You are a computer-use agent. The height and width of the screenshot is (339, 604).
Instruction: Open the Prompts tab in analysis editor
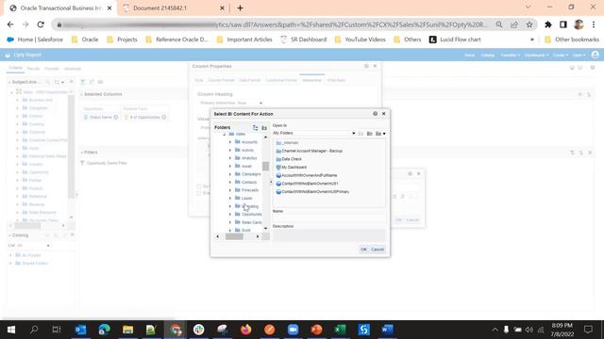click(x=52, y=69)
